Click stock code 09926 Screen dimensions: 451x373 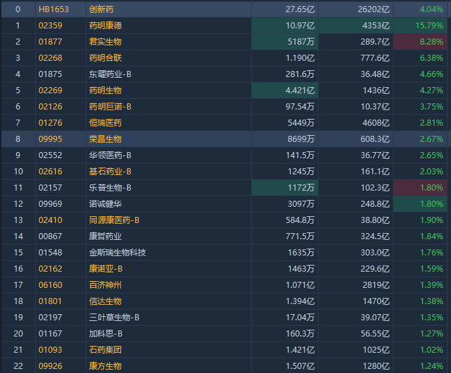pos(51,366)
